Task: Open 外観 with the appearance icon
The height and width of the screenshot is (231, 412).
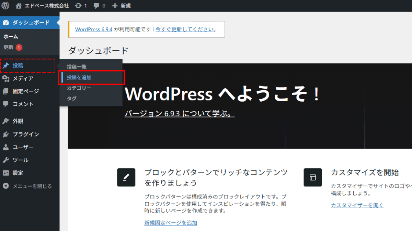Action: (6, 121)
